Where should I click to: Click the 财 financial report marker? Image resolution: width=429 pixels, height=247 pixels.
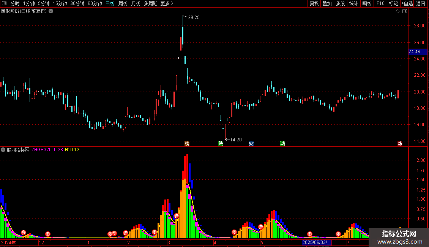pyautogui.click(x=251, y=144)
